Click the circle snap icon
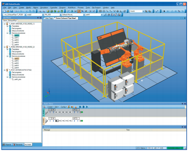Screen dimensions: 188x152 coord(104,11)
